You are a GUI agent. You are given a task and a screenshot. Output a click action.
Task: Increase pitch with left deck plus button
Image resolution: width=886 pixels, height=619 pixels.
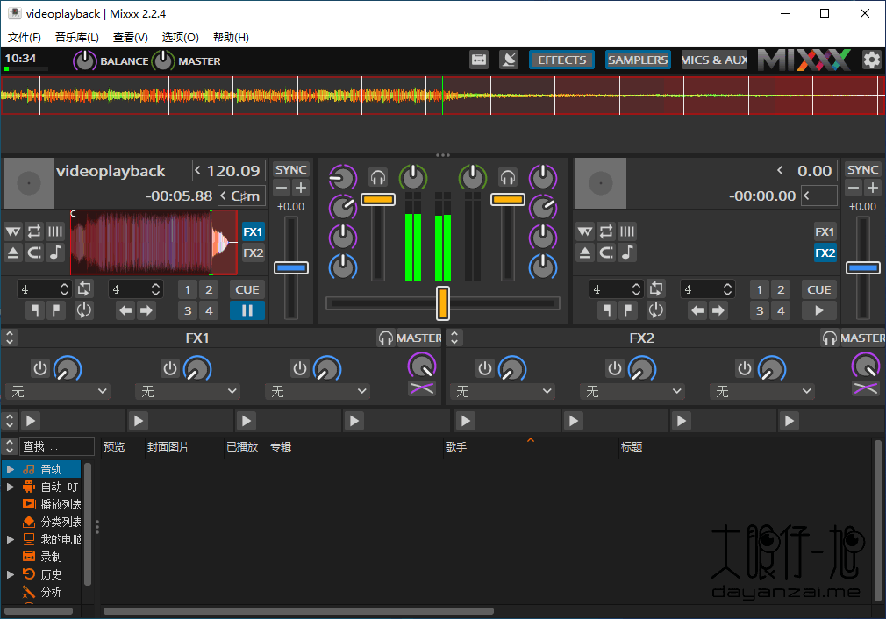(x=301, y=188)
